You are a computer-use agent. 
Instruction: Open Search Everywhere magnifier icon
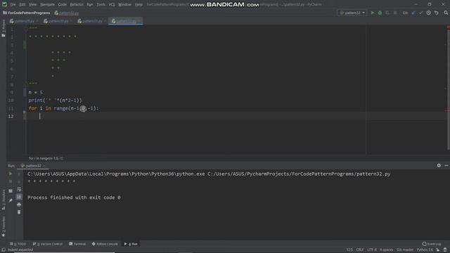point(446,13)
